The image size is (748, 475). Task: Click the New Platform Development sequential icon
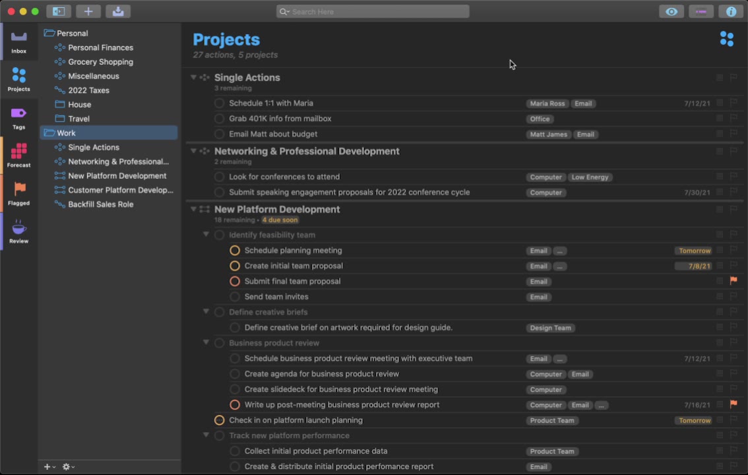click(204, 209)
